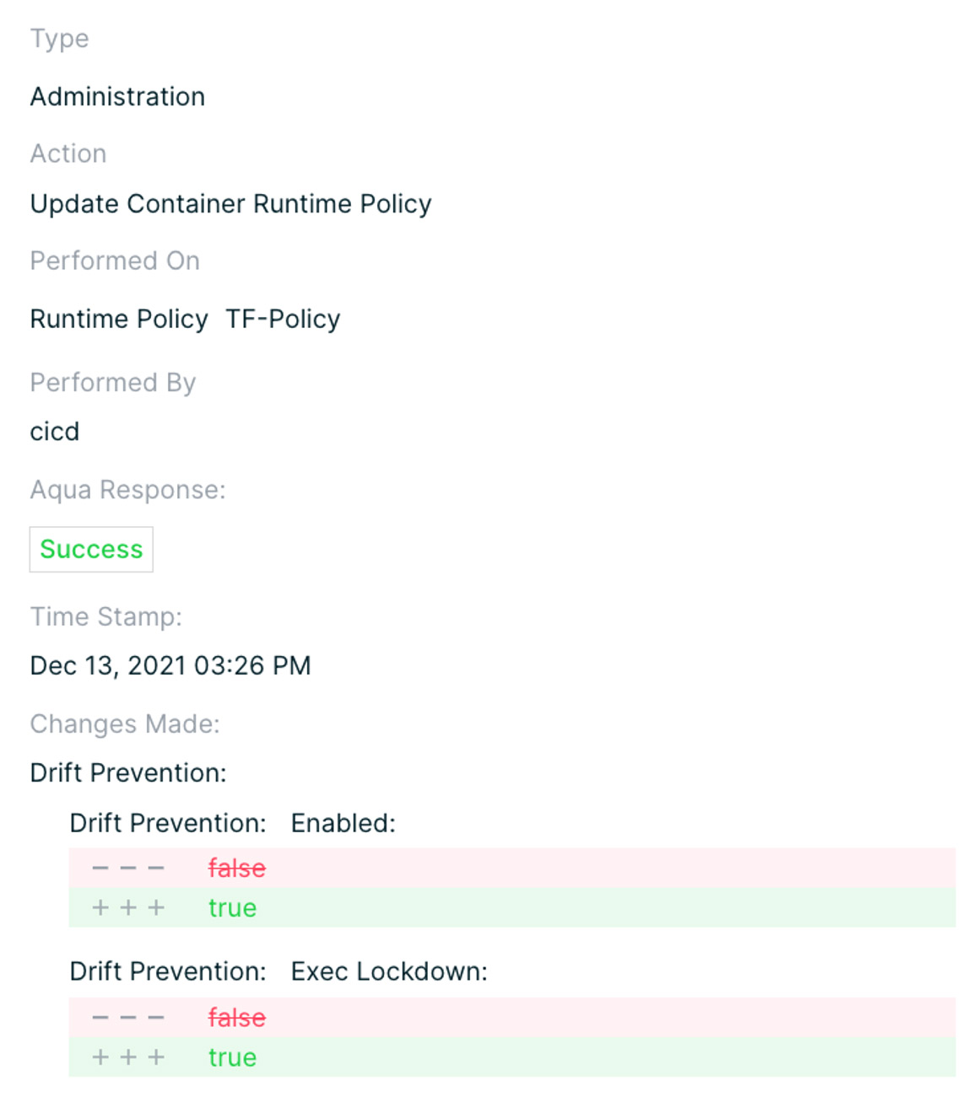The height and width of the screenshot is (1097, 973).
Task: Click the Drift Prevention: Enabled label
Action: pos(233,823)
